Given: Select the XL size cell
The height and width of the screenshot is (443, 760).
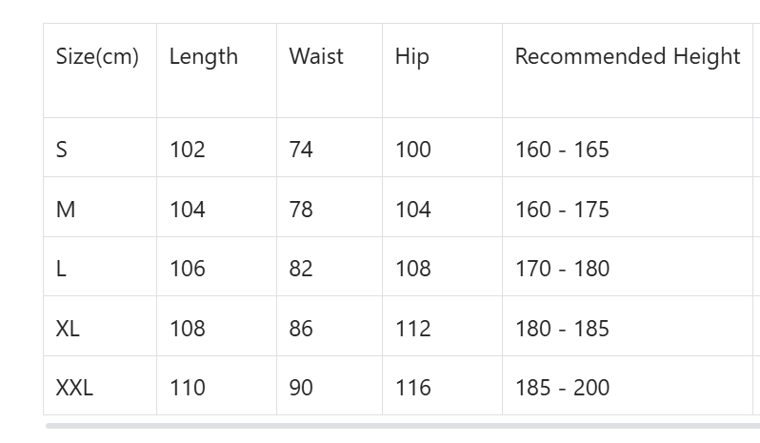Looking at the screenshot, I should pos(68,329).
